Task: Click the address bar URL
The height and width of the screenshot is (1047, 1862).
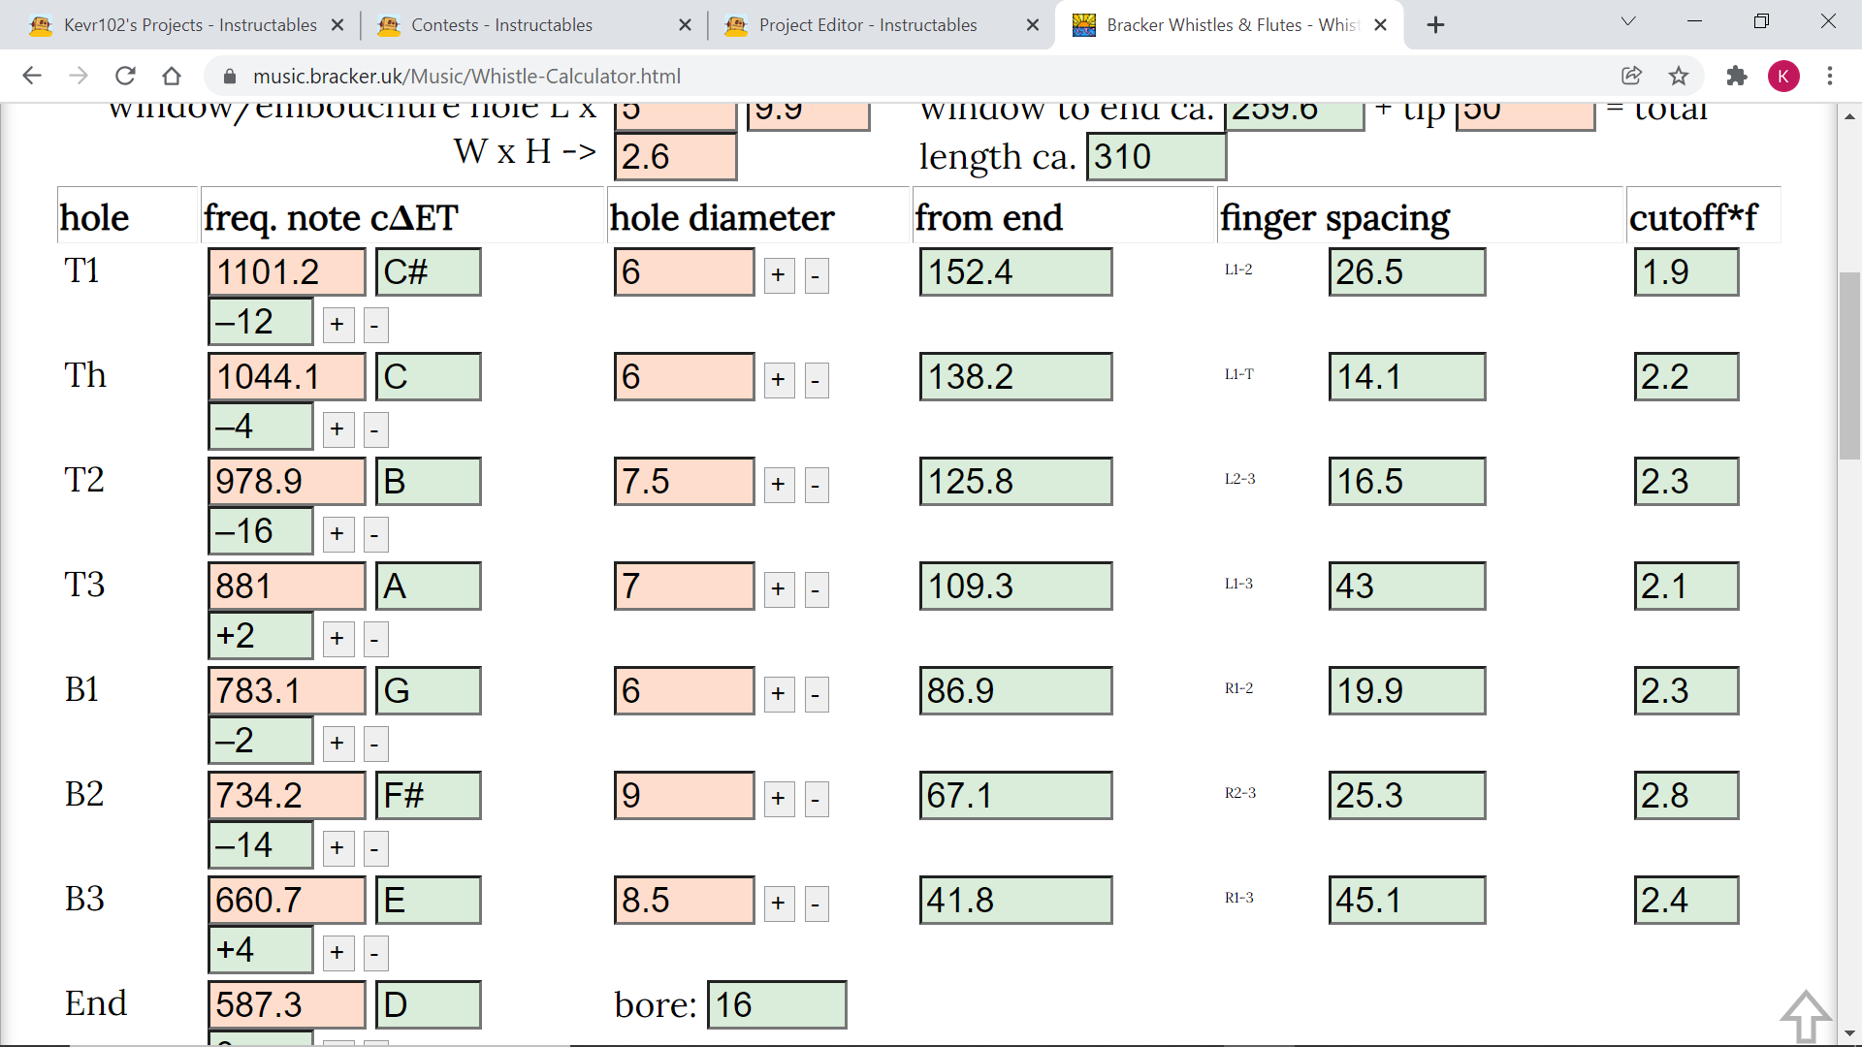Action: [466, 76]
